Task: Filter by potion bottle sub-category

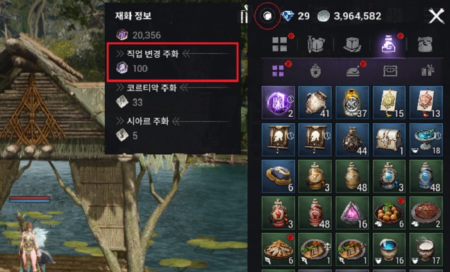Action: 315,71
